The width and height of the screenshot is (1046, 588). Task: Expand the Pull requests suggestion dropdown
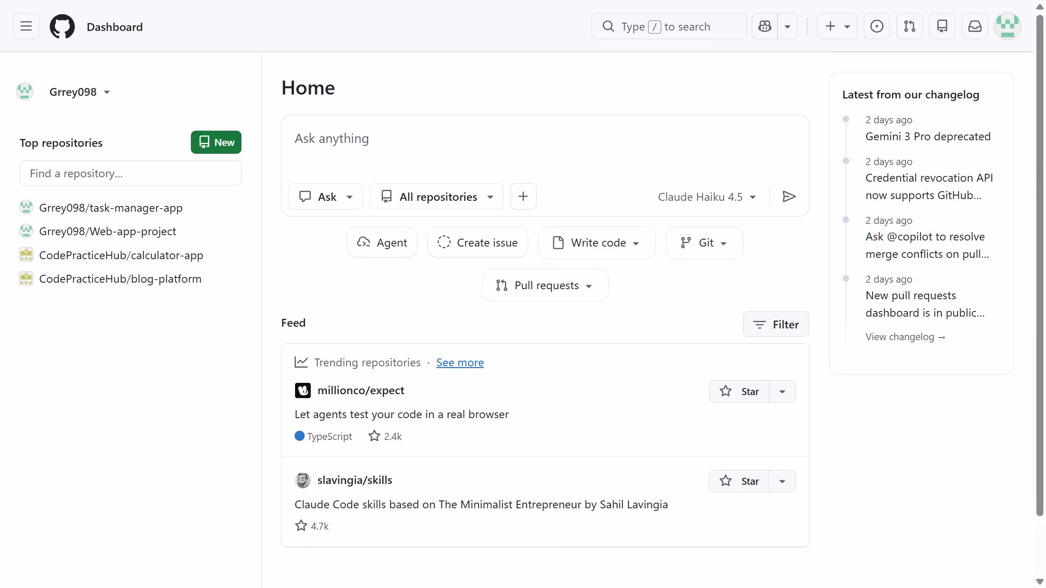coord(545,285)
